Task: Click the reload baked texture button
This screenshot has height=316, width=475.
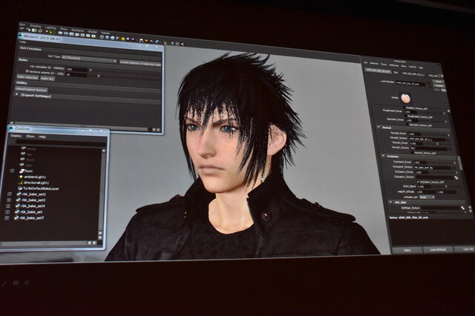Action: (x=31, y=90)
